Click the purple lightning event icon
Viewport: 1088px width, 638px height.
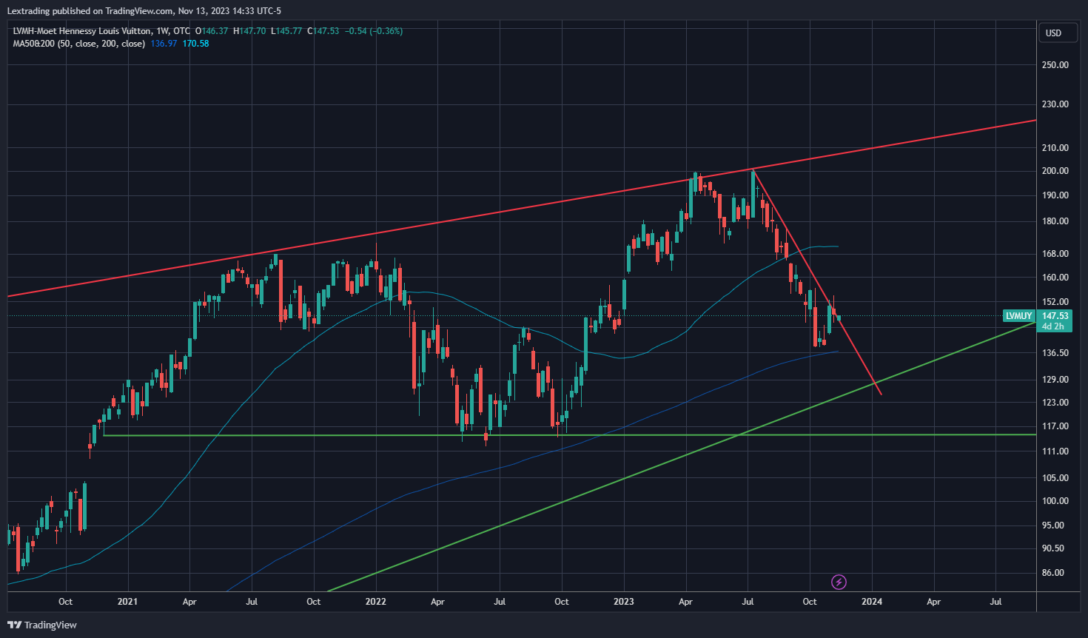[839, 582]
